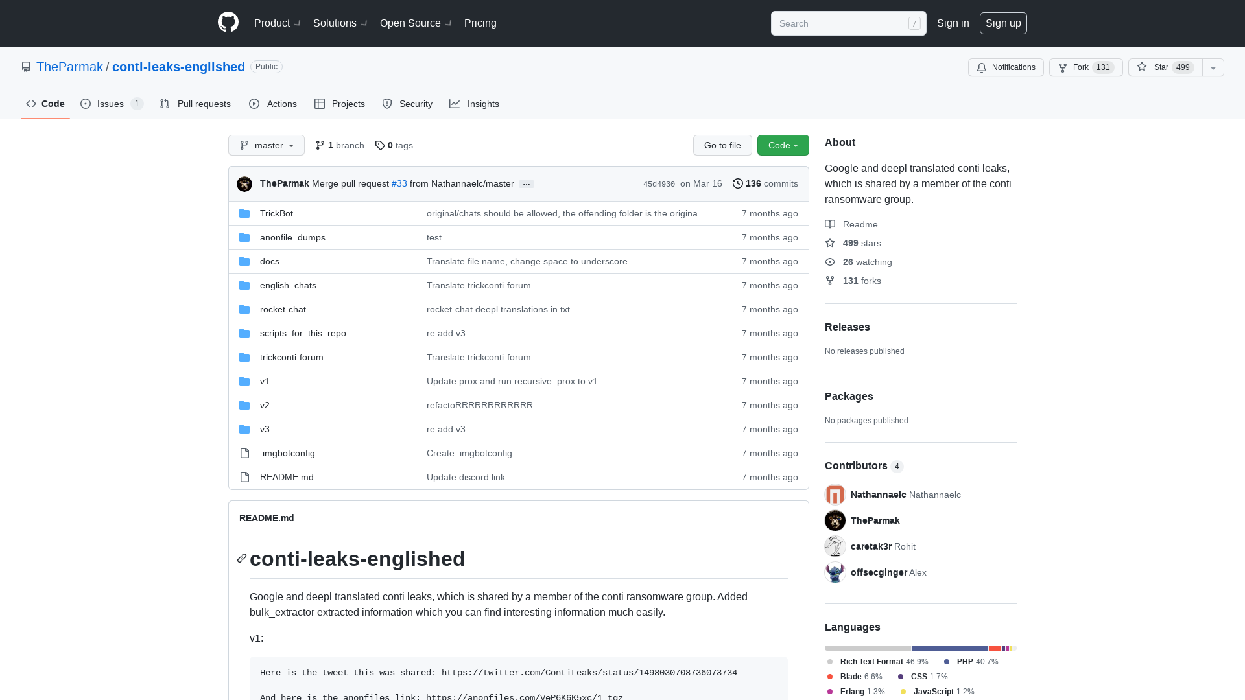
Task: Switch to the Code tab
Action: pyautogui.click(x=45, y=104)
